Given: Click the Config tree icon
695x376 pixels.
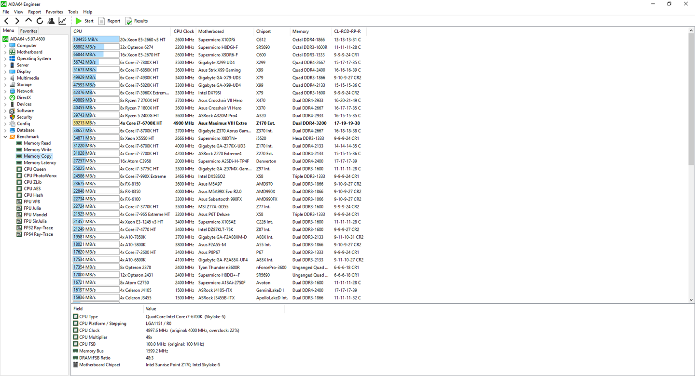Looking at the screenshot, I should click(x=13, y=123).
